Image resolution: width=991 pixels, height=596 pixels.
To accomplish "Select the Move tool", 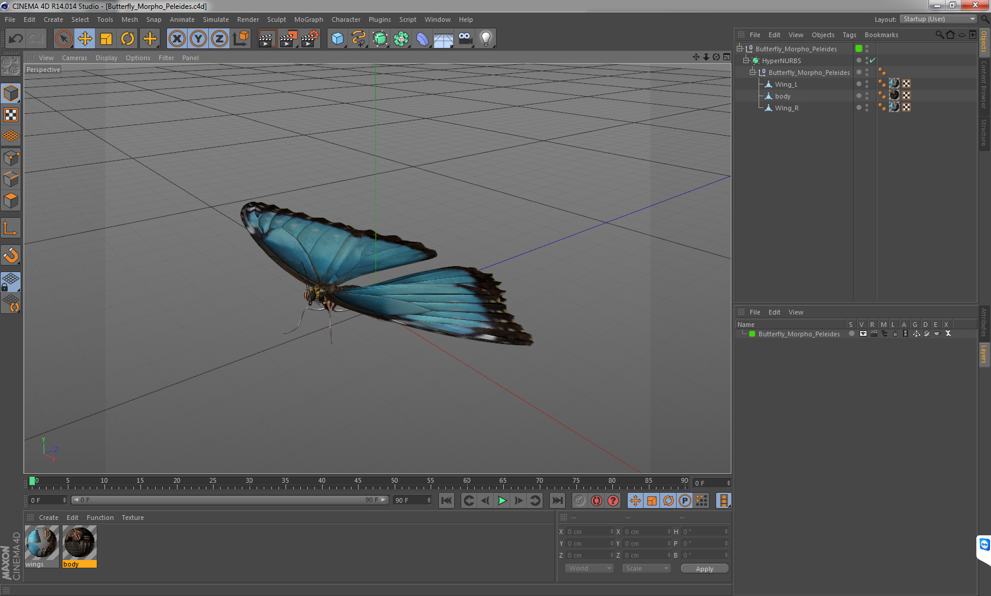I will [x=85, y=39].
